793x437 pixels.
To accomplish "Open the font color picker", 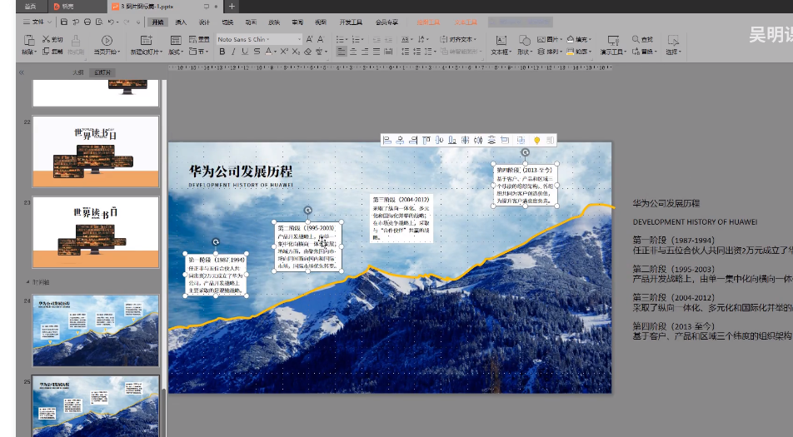I will [x=271, y=52].
